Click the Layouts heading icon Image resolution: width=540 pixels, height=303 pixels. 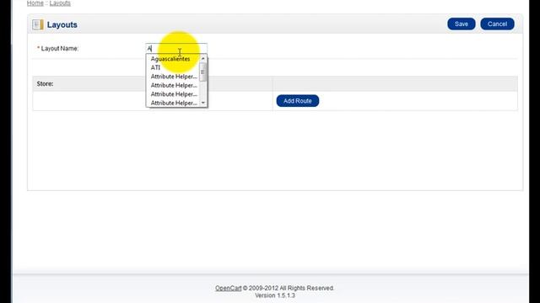point(38,24)
